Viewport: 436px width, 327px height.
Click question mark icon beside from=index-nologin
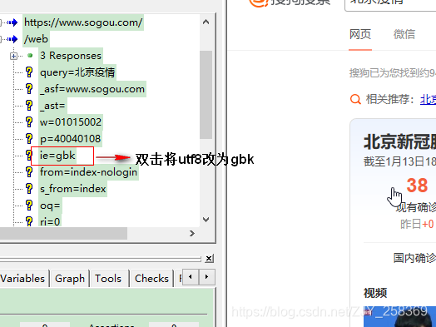(29, 172)
